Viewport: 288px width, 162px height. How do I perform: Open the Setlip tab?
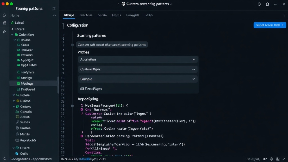148,15
